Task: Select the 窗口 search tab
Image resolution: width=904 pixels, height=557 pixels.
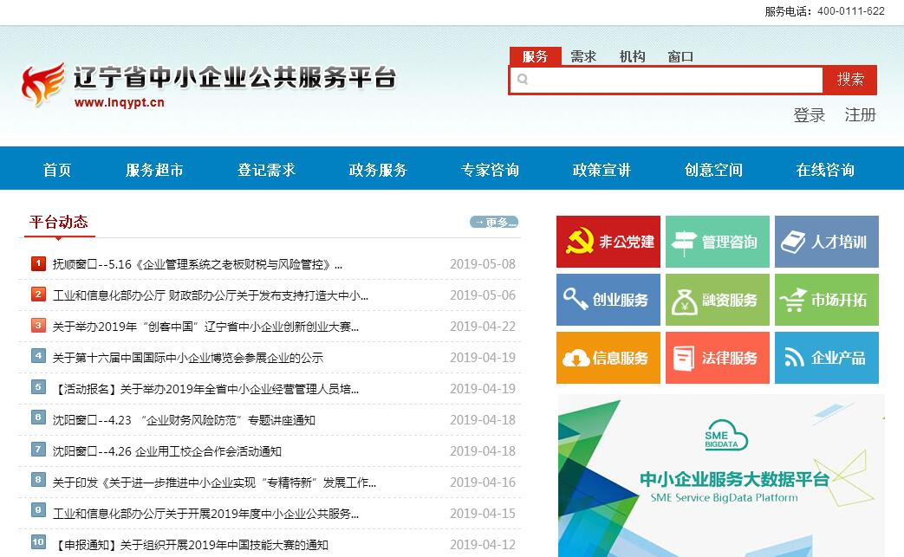Action: (680, 56)
